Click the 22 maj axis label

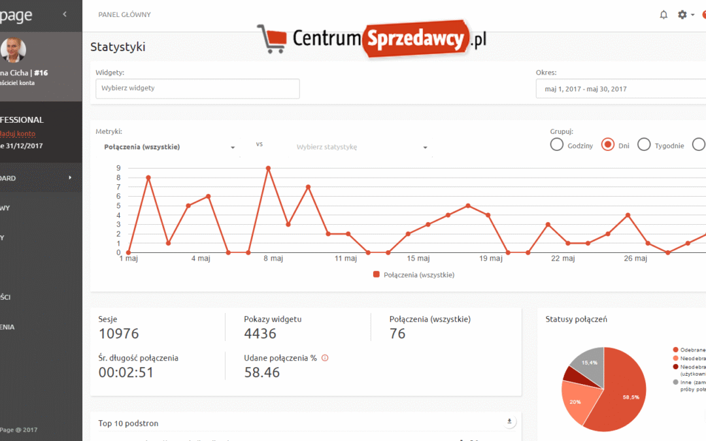563,258
